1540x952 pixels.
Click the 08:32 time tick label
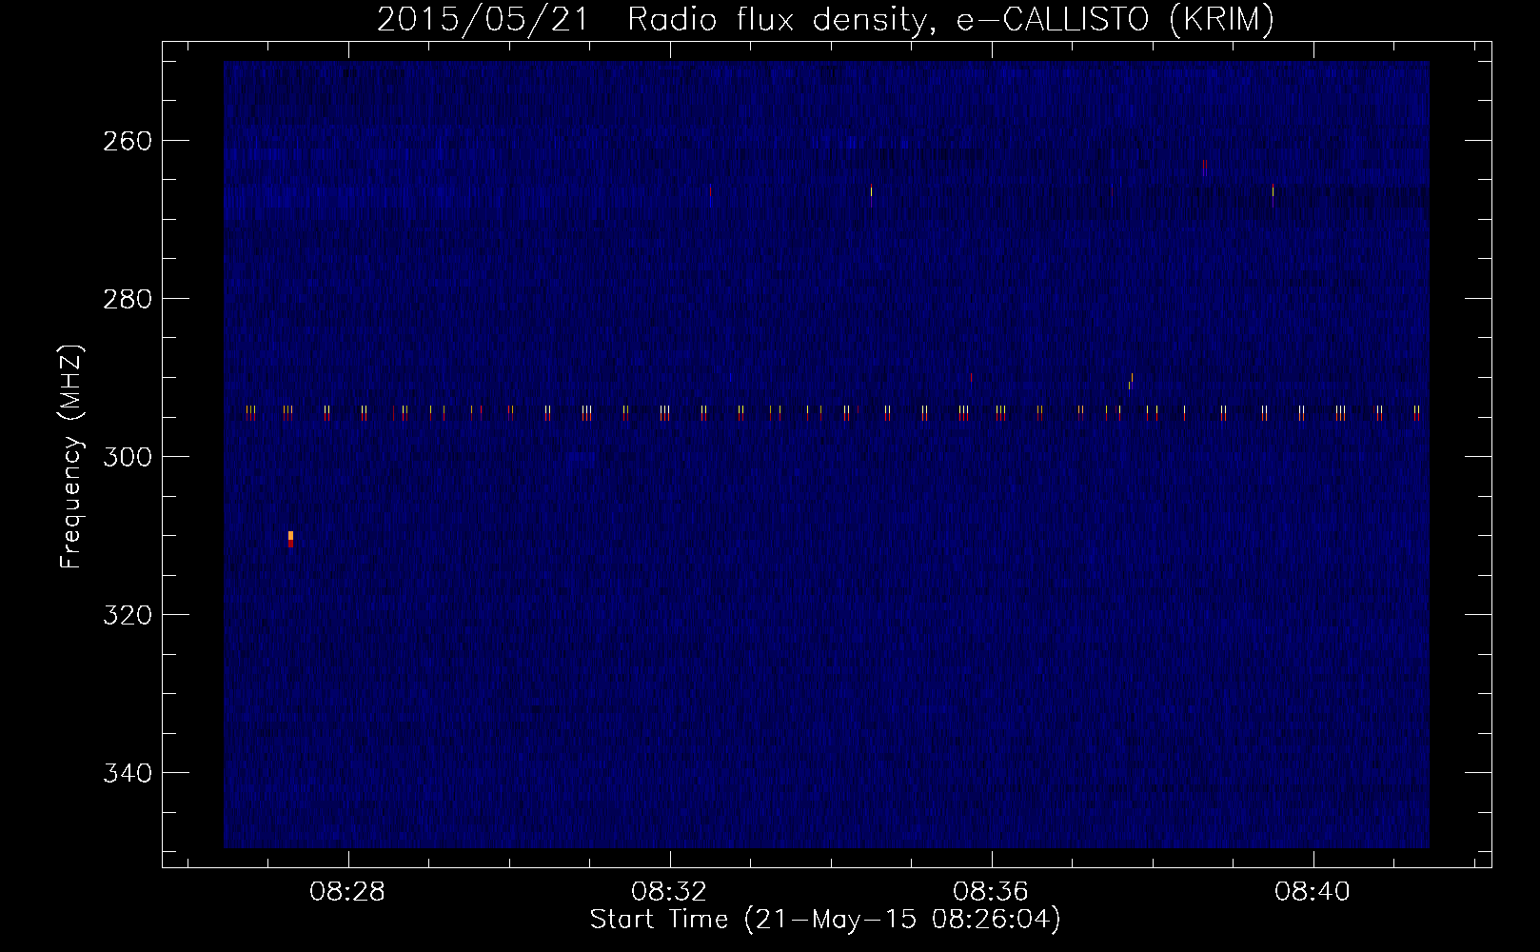pyautogui.click(x=669, y=892)
